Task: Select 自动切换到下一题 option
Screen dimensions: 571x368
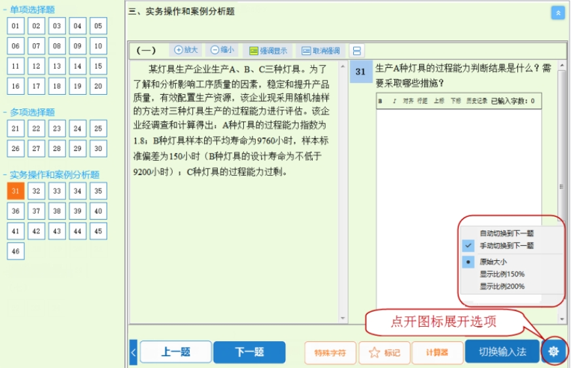Action: pyautogui.click(x=506, y=233)
